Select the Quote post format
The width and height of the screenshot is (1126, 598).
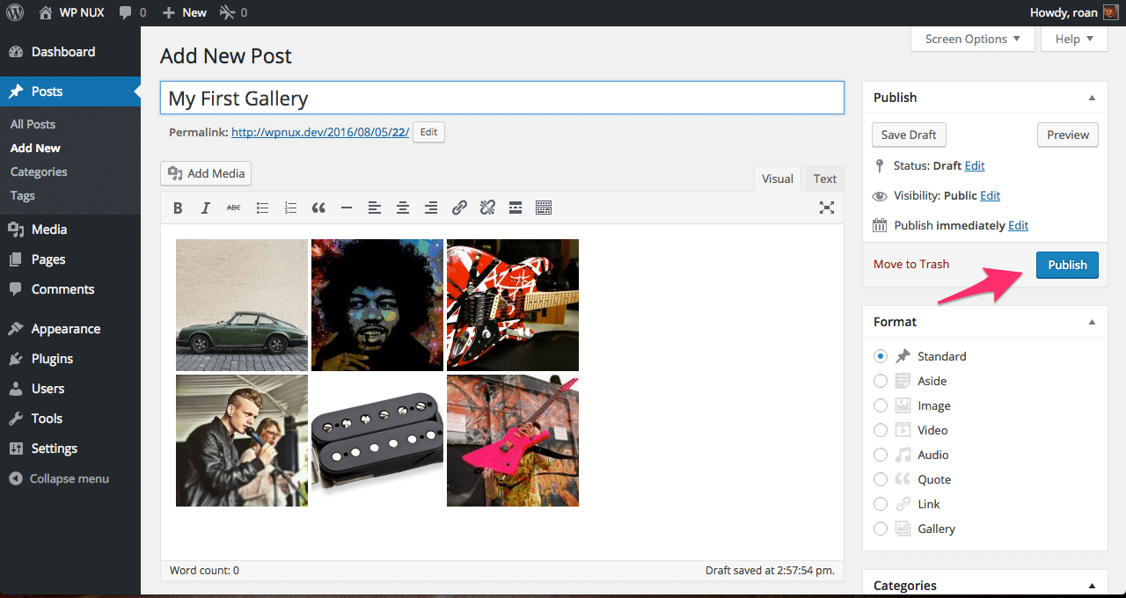coord(881,479)
